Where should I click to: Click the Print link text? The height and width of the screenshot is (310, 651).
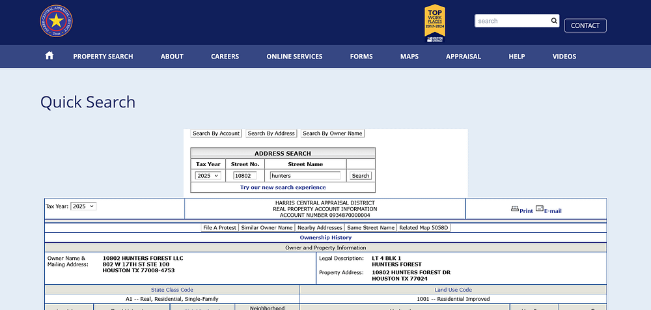[x=526, y=211]
